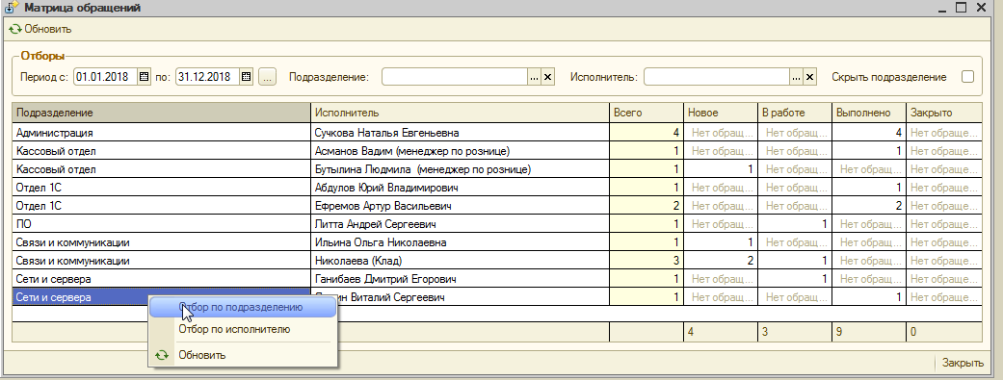Click the period start date field 01.01.2018
This screenshot has height=380, width=1003.
[106, 77]
